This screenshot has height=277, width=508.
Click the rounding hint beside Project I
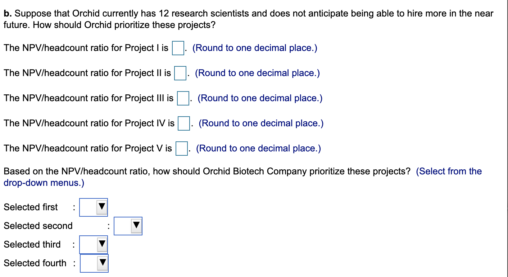(255, 48)
